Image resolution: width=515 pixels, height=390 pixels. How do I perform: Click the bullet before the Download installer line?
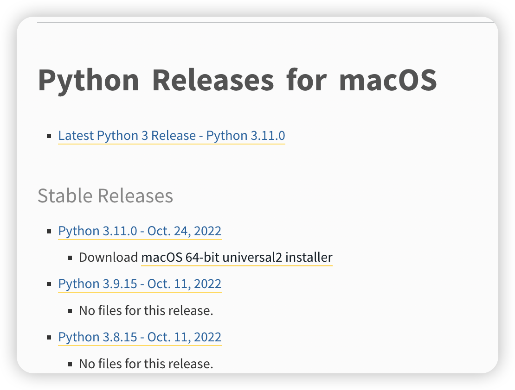tap(70, 258)
